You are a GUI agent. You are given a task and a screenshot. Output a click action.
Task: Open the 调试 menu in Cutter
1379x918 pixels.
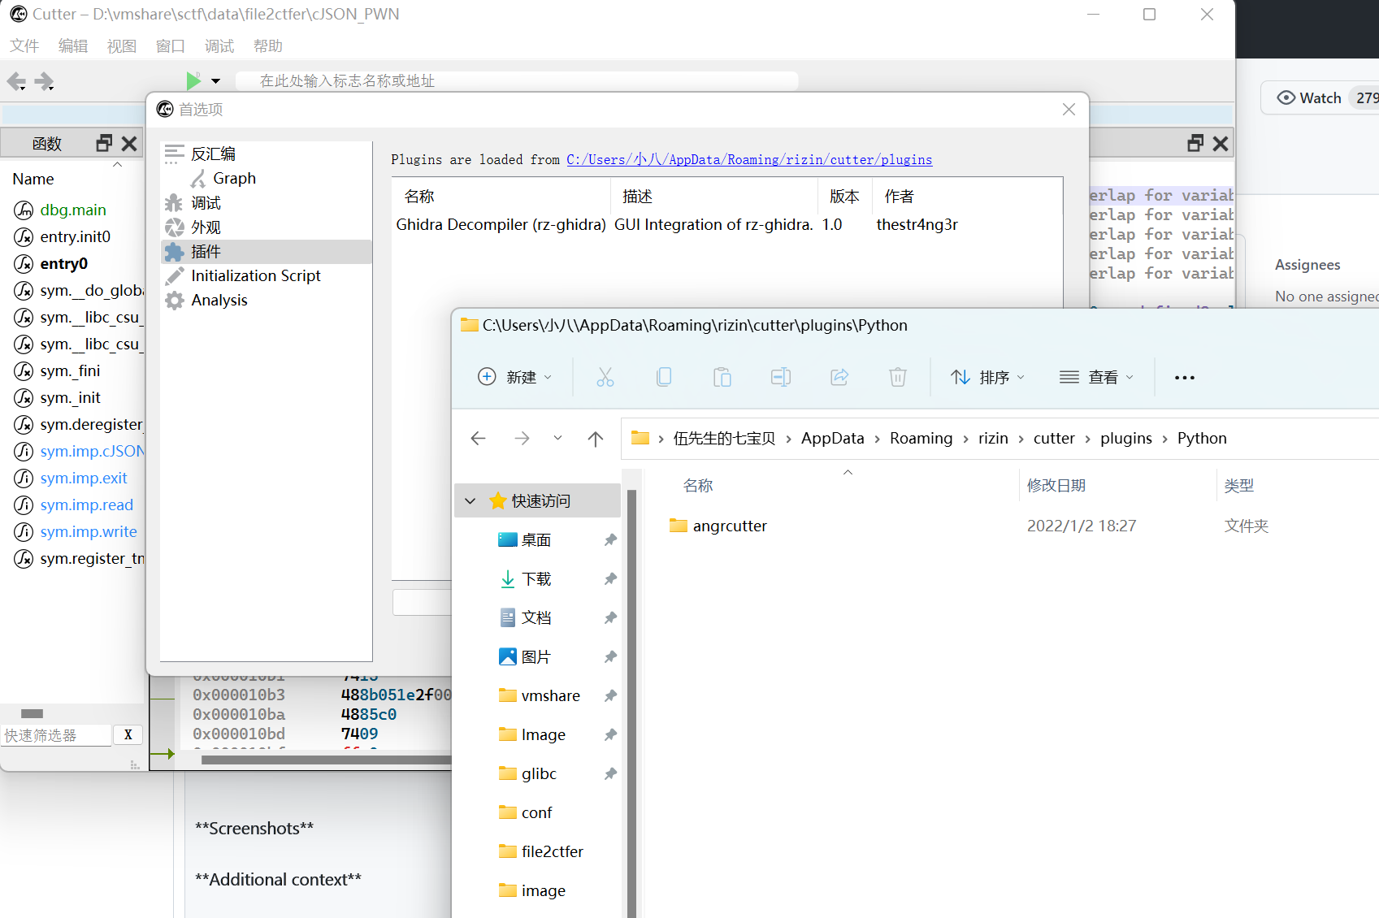pos(219,45)
